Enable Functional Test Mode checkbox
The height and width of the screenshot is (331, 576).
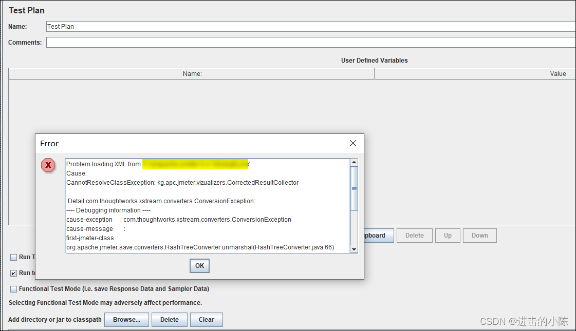(x=13, y=289)
